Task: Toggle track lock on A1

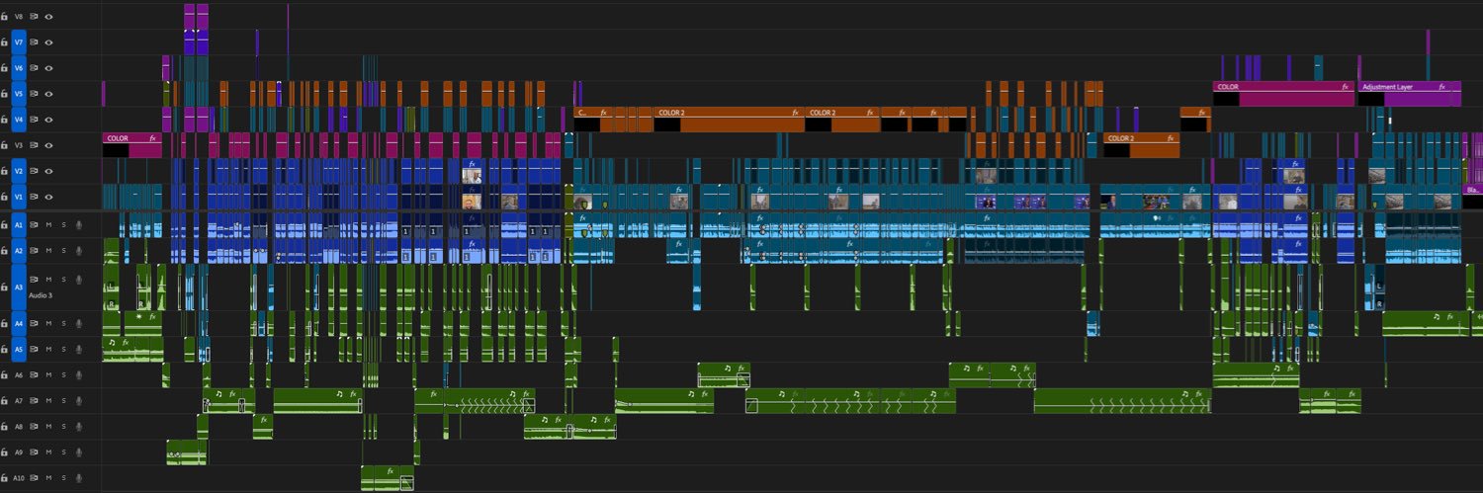Action: click(x=5, y=224)
